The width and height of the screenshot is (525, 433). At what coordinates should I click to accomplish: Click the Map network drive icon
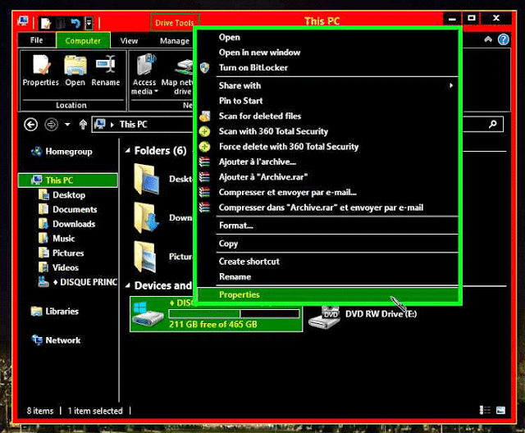pyautogui.click(x=178, y=75)
